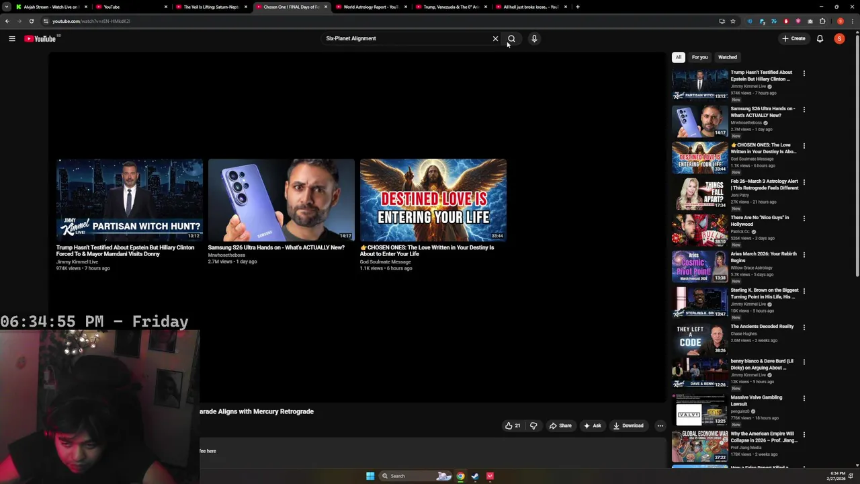Switch to Trump, Venezuela browser tab
Image resolution: width=860 pixels, height=484 pixels.
(x=451, y=7)
